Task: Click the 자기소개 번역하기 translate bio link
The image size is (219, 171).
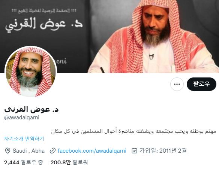Action: click(x=24, y=139)
